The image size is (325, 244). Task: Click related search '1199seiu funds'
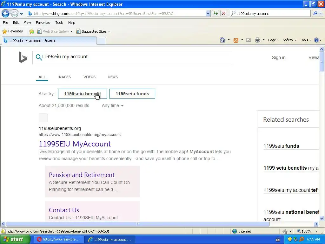[281, 146]
